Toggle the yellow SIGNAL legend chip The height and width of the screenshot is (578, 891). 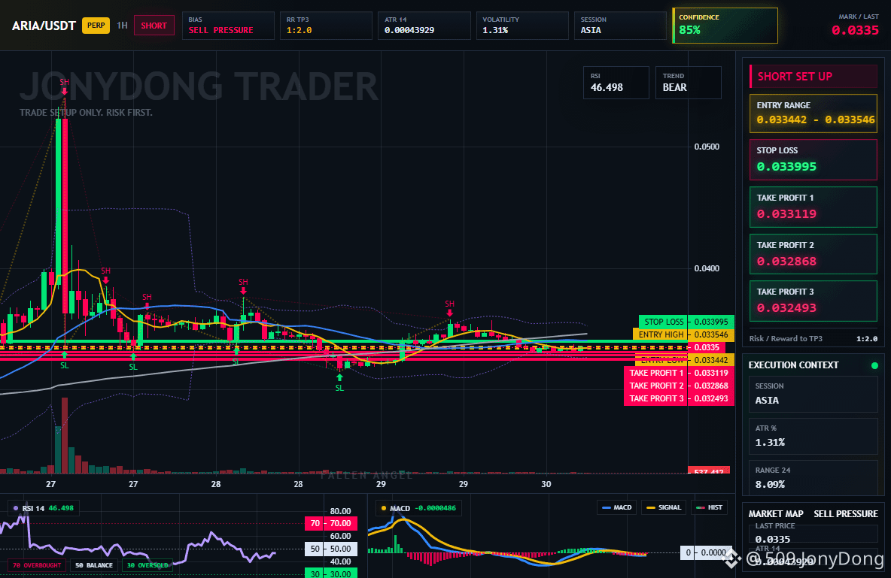(x=663, y=507)
